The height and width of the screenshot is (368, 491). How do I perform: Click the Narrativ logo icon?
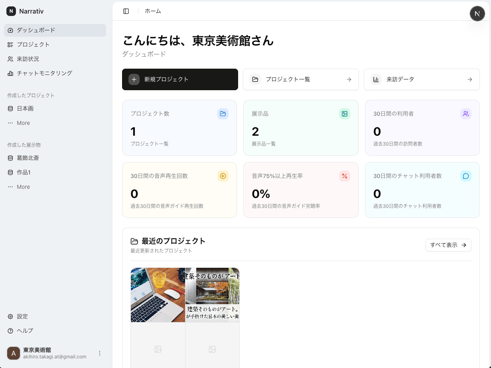11,11
